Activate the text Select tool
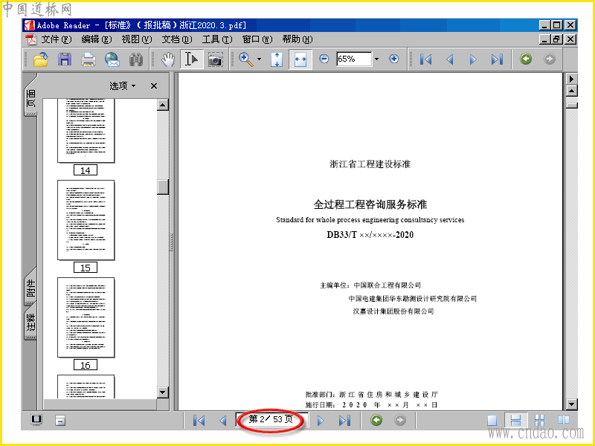Screen dimensions: 595x446 pos(192,59)
